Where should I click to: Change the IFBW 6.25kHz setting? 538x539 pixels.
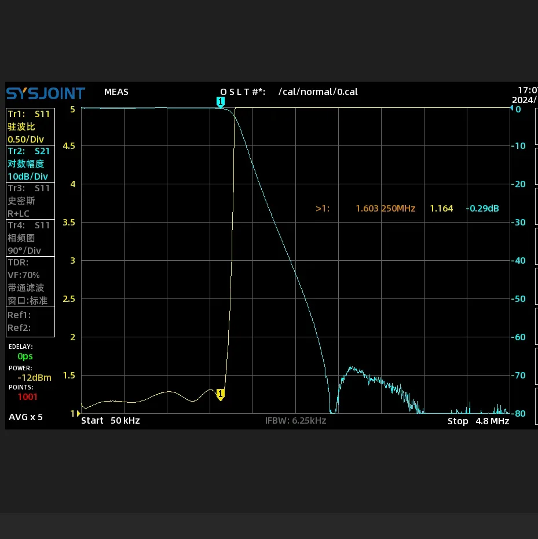tap(295, 420)
